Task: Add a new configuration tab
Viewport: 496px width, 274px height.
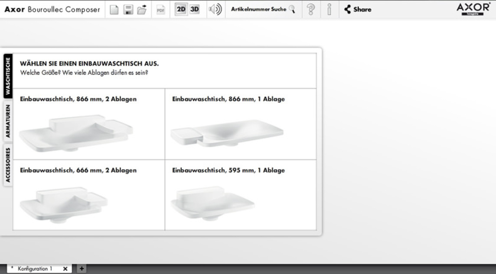Action: (x=82, y=269)
